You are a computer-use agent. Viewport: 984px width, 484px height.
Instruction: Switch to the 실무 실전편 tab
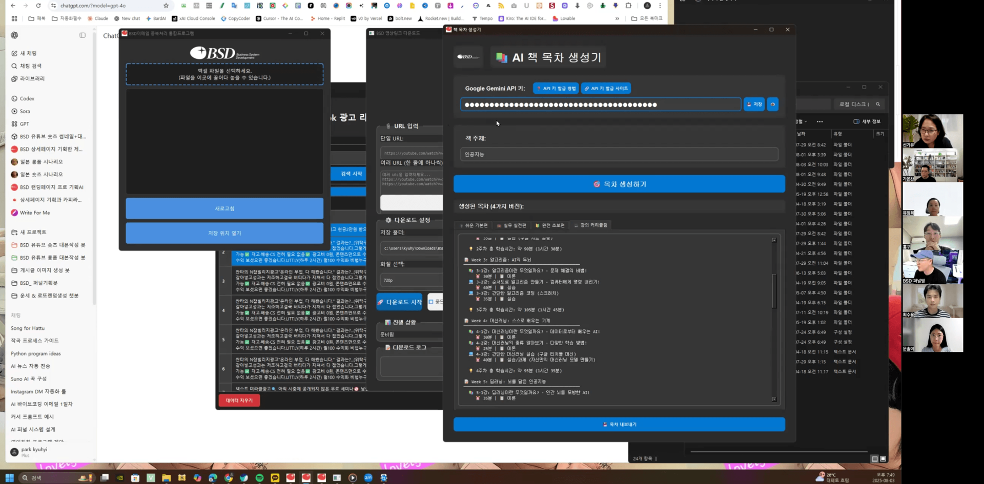coord(511,225)
